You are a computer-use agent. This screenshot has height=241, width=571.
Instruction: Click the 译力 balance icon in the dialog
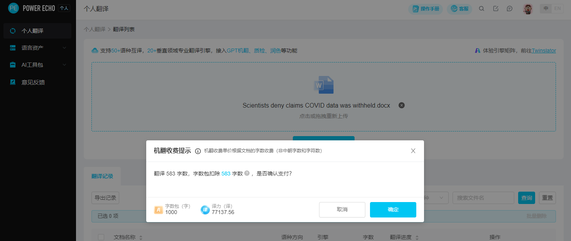[205, 210]
